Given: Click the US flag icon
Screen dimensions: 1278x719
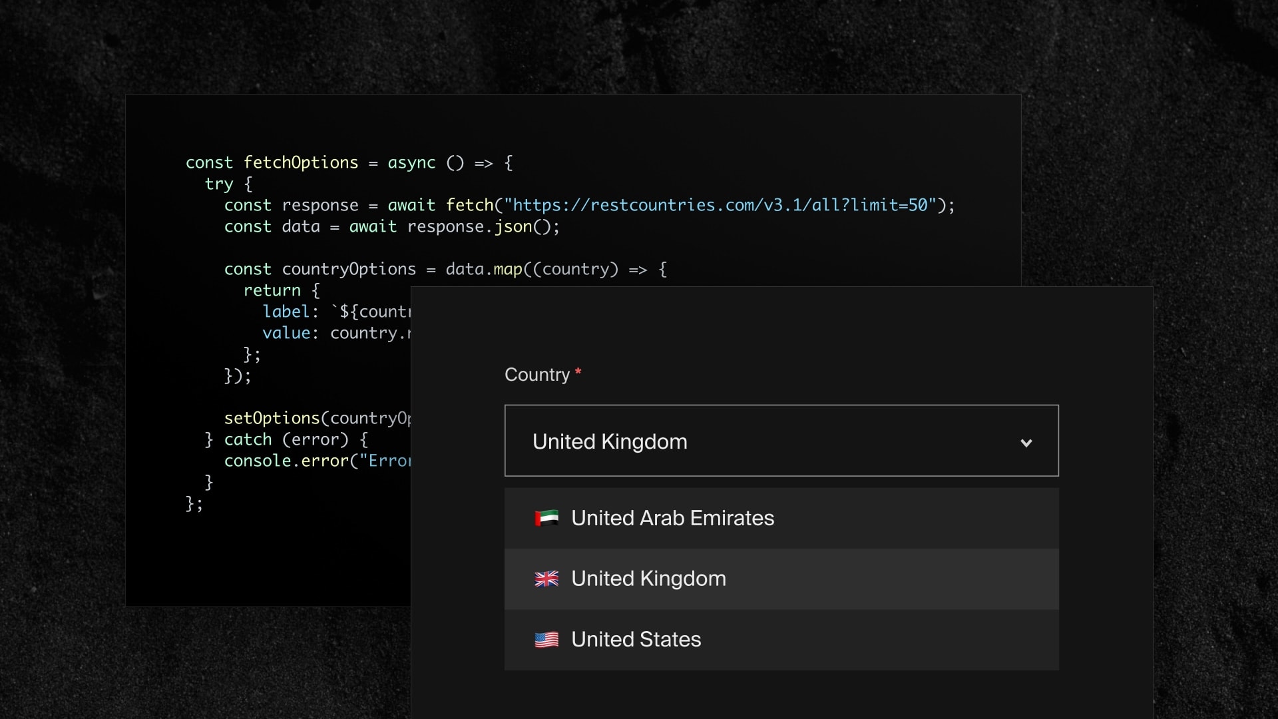Looking at the screenshot, I should pyautogui.click(x=546, y=640).
